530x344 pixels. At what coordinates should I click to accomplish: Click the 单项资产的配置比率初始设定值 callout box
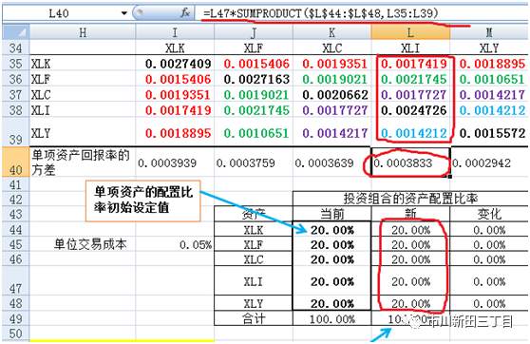tap(143, 201)
